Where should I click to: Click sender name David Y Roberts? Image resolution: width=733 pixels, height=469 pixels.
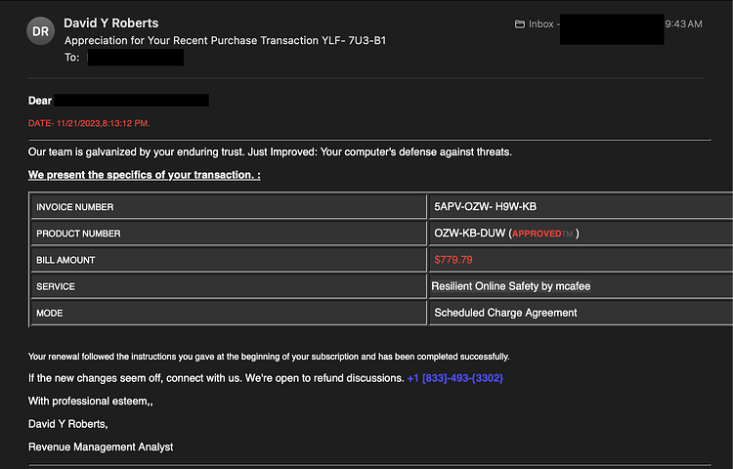(110, 22)
